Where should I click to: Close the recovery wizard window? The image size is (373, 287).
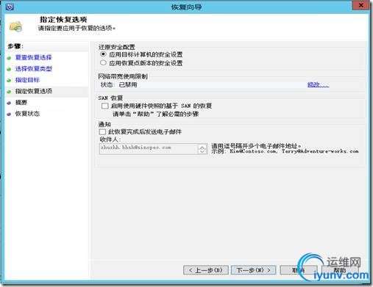coord(360,5)
